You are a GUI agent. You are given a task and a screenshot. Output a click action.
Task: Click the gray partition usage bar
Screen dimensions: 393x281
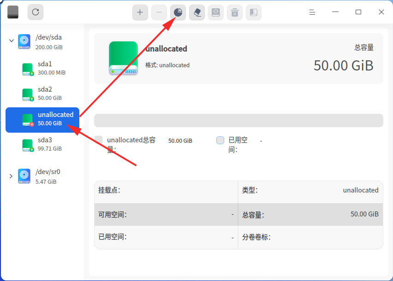(x=238, y=121)
